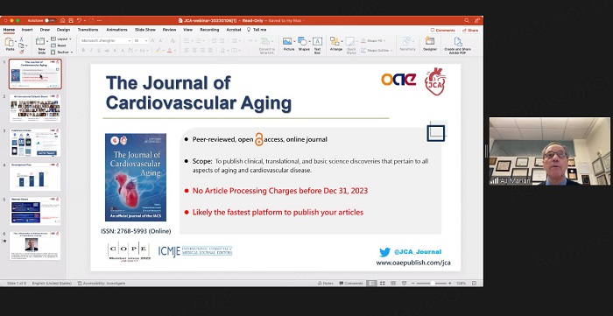
Task: Click zoom out minus icon
Action: click(x=413, y=284)
